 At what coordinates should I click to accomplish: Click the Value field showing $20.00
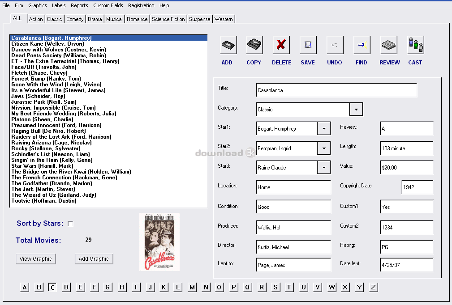coord(407,167)
